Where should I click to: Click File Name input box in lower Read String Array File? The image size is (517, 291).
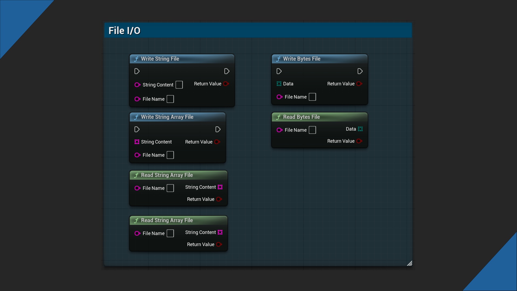point(170,233)
